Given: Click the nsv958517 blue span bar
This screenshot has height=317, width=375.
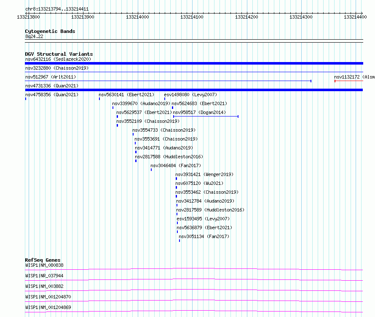Looking at the screenshot, I should [206, 117].
